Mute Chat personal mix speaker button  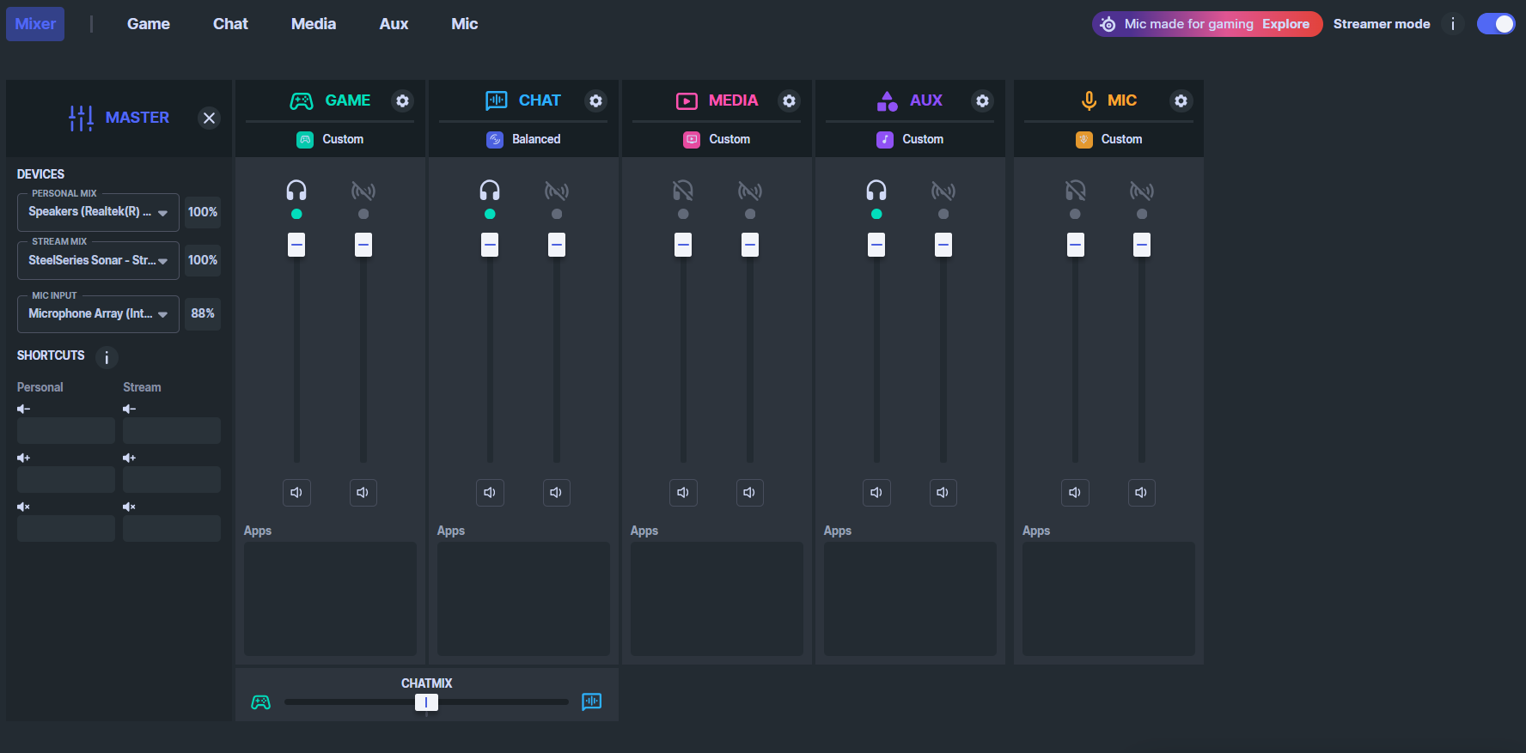pyautogui.click(x=490, y=492)
